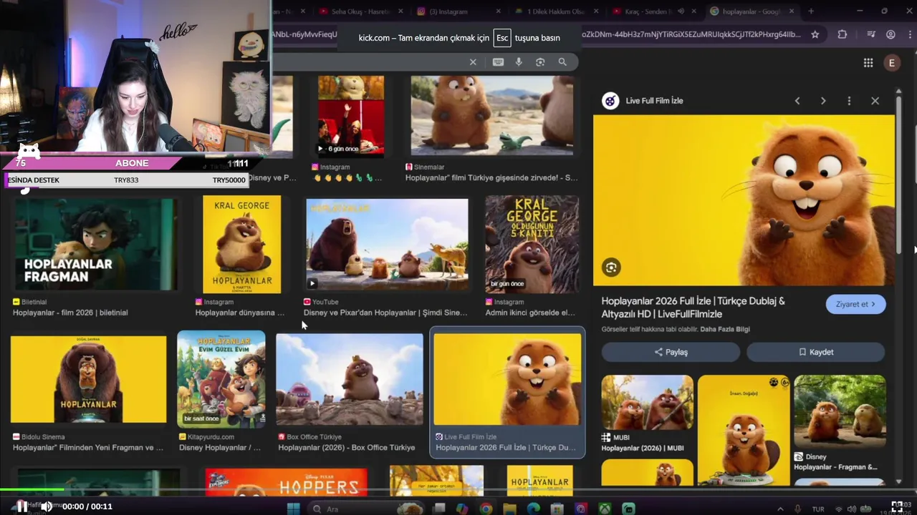Close the Instagram tab
Image resolution: width=917 pixels, height=515 pixels.
click(497, 11)
